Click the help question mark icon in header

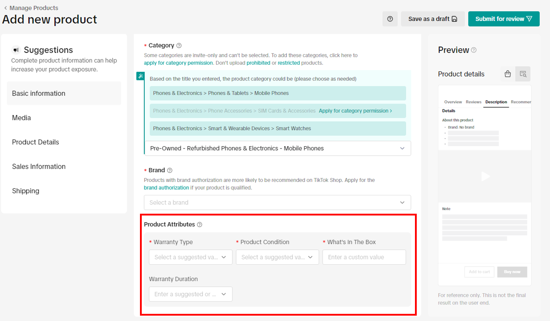click(x=390, y=19)
